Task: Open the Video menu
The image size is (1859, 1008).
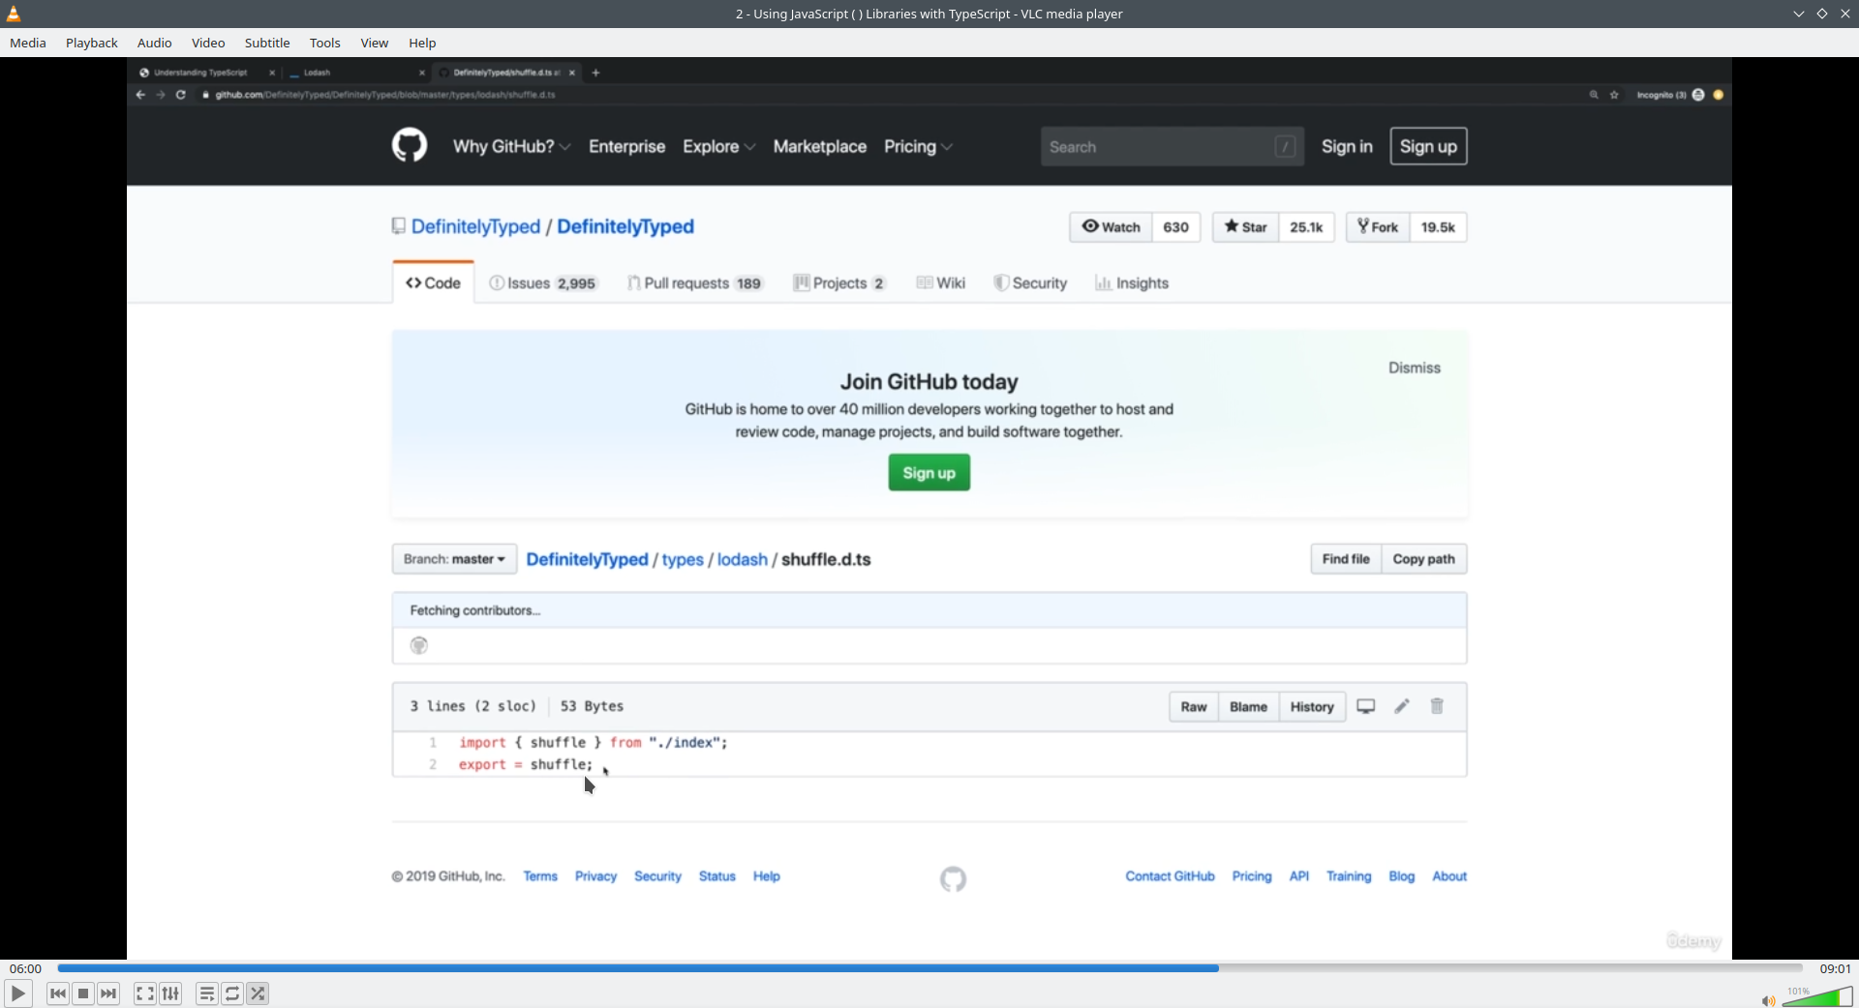Action: click(208, 43)
